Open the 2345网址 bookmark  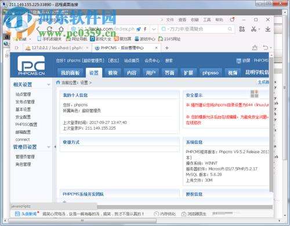point(169,39)
